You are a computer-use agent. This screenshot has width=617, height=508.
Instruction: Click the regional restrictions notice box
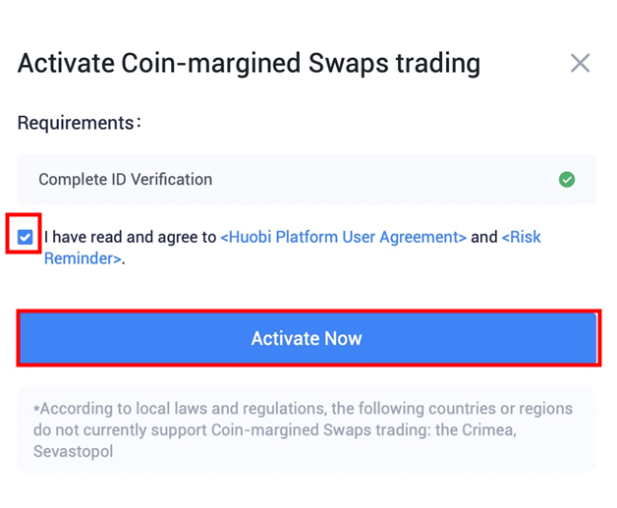point(307,429)
